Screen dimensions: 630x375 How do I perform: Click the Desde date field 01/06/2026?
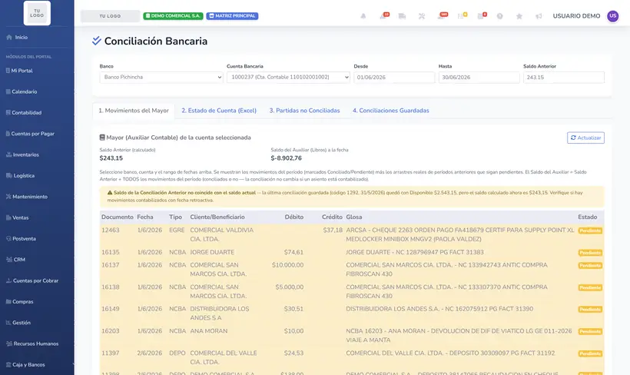tap(394, 77)
